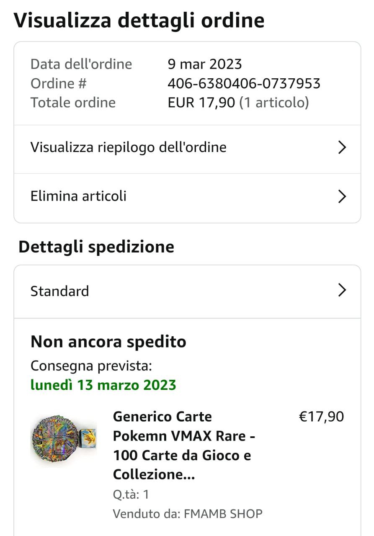Tap the chevron beside Elimina articoli
Viewport: 374px width, 536px height.
tap(342, 196)
